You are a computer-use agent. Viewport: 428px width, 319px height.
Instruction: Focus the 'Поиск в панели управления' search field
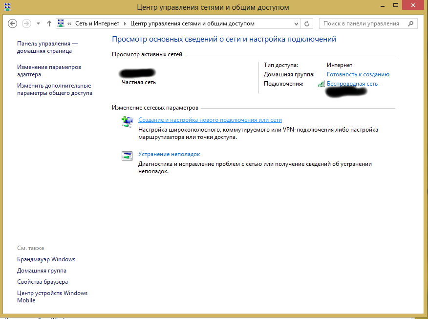click(x=368, y=23)
